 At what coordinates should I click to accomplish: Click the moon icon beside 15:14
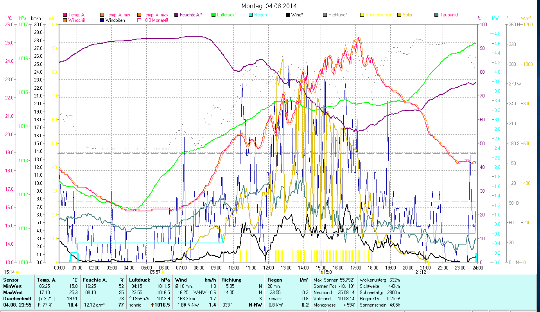click(17, 272)
